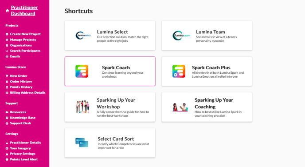Viewport: 305px width, 167px height.
Task: Click the workshop group illustration
Action: point(82,107)
